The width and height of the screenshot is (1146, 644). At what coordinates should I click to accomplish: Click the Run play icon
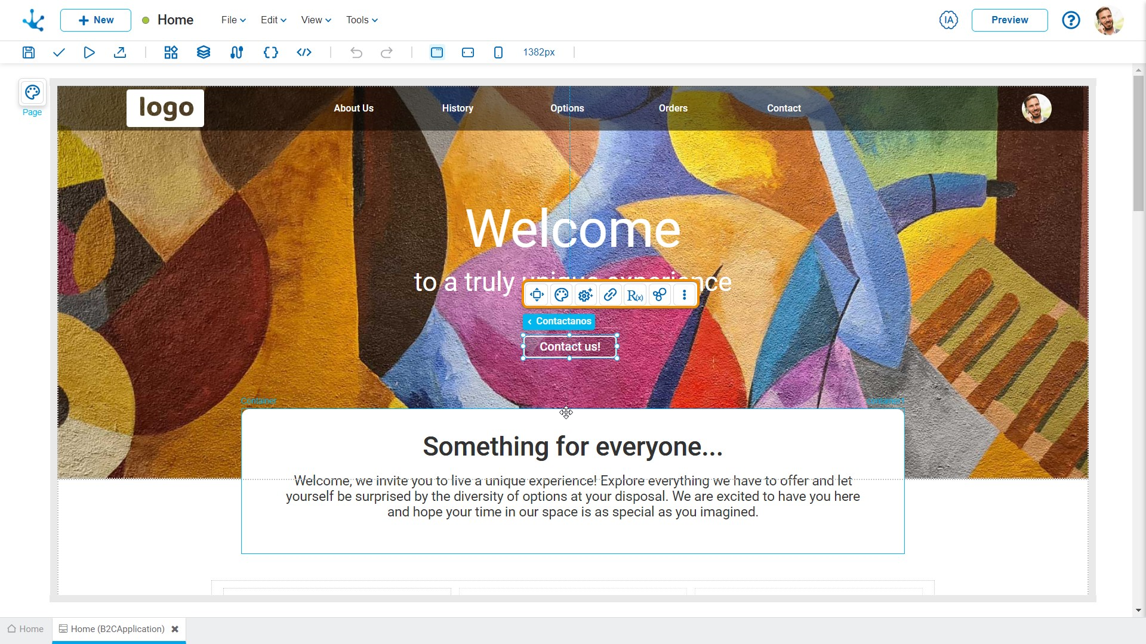click(89, 52)
